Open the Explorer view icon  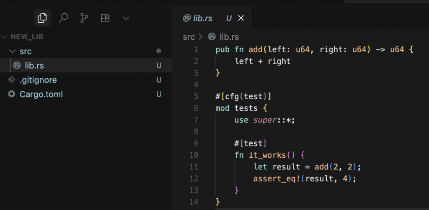pyautogui.click(x=42, y=18)
